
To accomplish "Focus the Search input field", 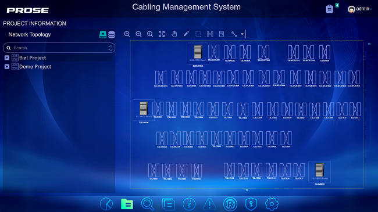I will (59, 48).
